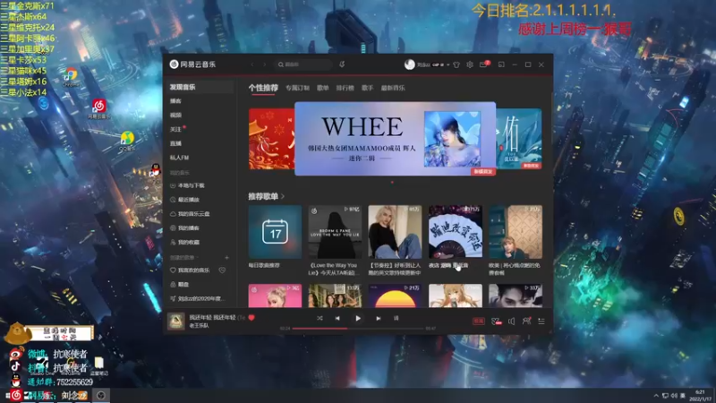The height and width of the screenshot is (403, 716).
Task: Click the NetEase Cloud Music logo
Action: (192, 64)
